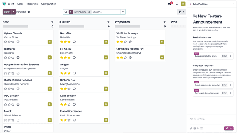Image resolution: width=237 pixels, height=133 pixels.
Task: Run Generate predictive scores workflow
Action: 224,56
